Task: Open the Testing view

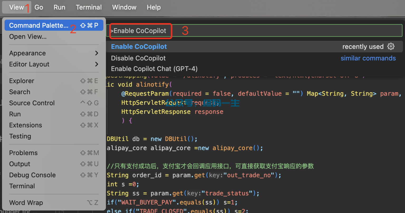Action: [20, 136]
